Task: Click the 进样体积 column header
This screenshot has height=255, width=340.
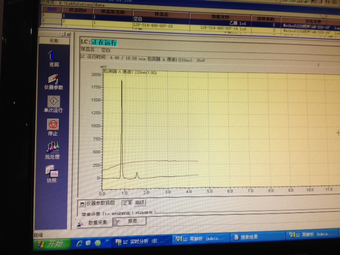Action: [266, 19]
